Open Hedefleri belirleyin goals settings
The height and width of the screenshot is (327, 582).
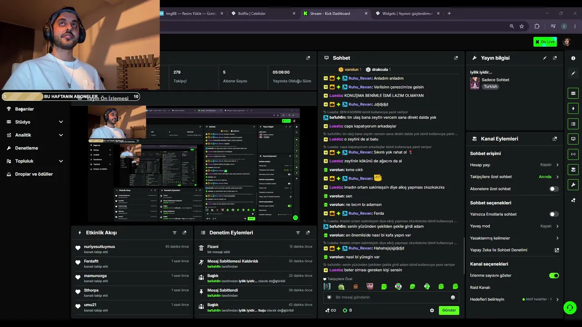tap(514, 299)
